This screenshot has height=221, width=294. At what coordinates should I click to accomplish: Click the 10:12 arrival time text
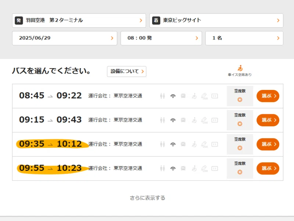[69, 144]
